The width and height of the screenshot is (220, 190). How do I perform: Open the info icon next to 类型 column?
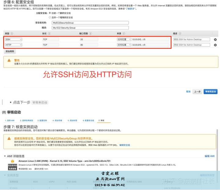tap(12, 34)
